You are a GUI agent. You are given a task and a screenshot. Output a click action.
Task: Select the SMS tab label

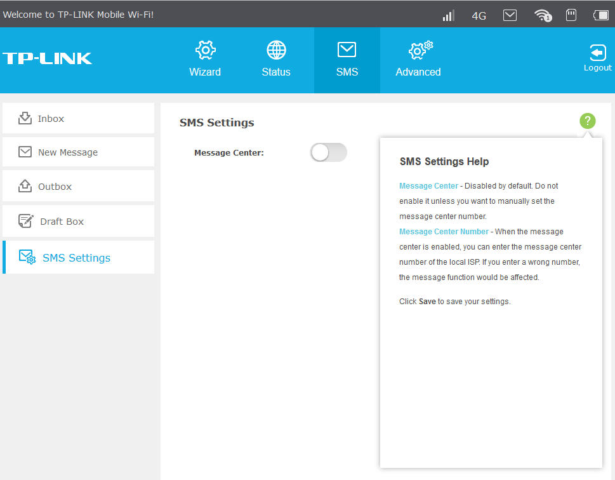tap(347, 72)
